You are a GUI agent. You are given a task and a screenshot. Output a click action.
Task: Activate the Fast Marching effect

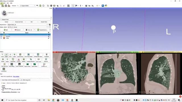[x=5, y=65]
